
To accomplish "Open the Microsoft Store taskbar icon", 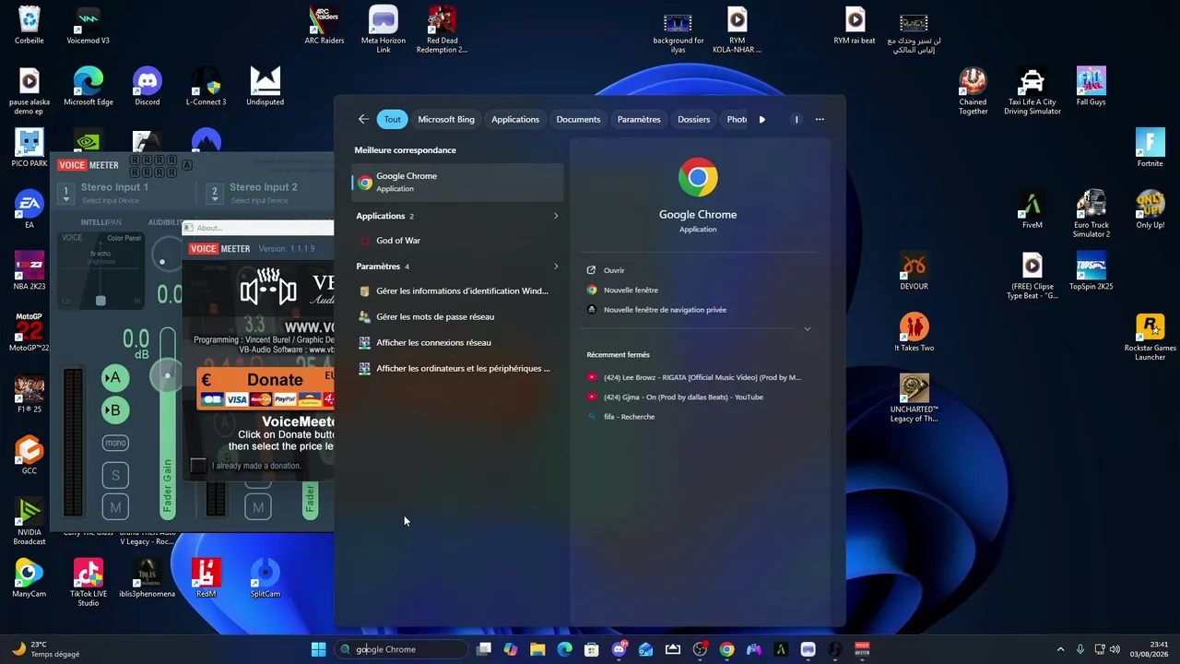I will pyautogui.click(x=592, y=649).
